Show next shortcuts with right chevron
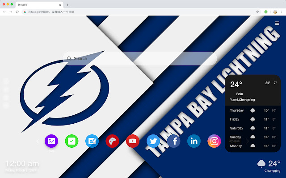286x178 pixels. tap(247, 141)
